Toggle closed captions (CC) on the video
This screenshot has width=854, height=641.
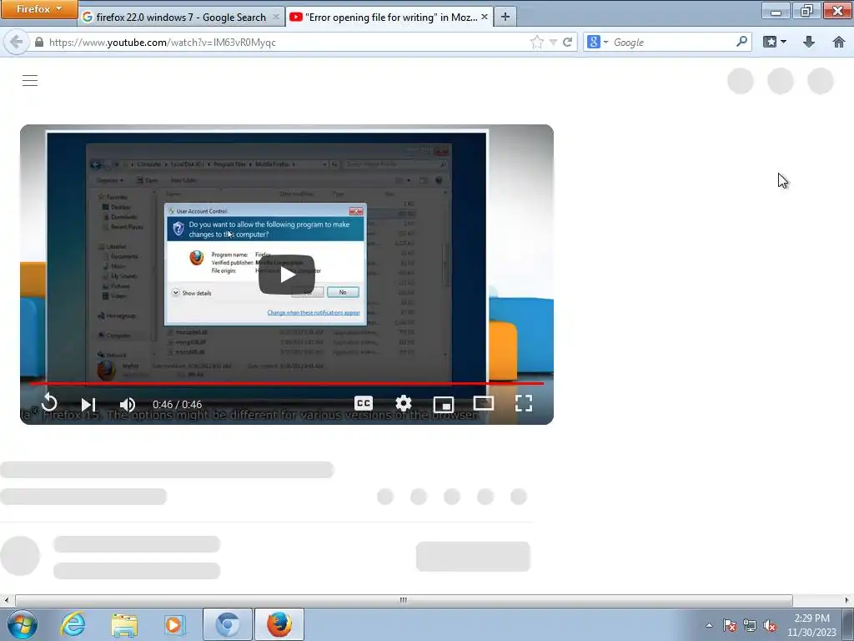pos(364,403)
